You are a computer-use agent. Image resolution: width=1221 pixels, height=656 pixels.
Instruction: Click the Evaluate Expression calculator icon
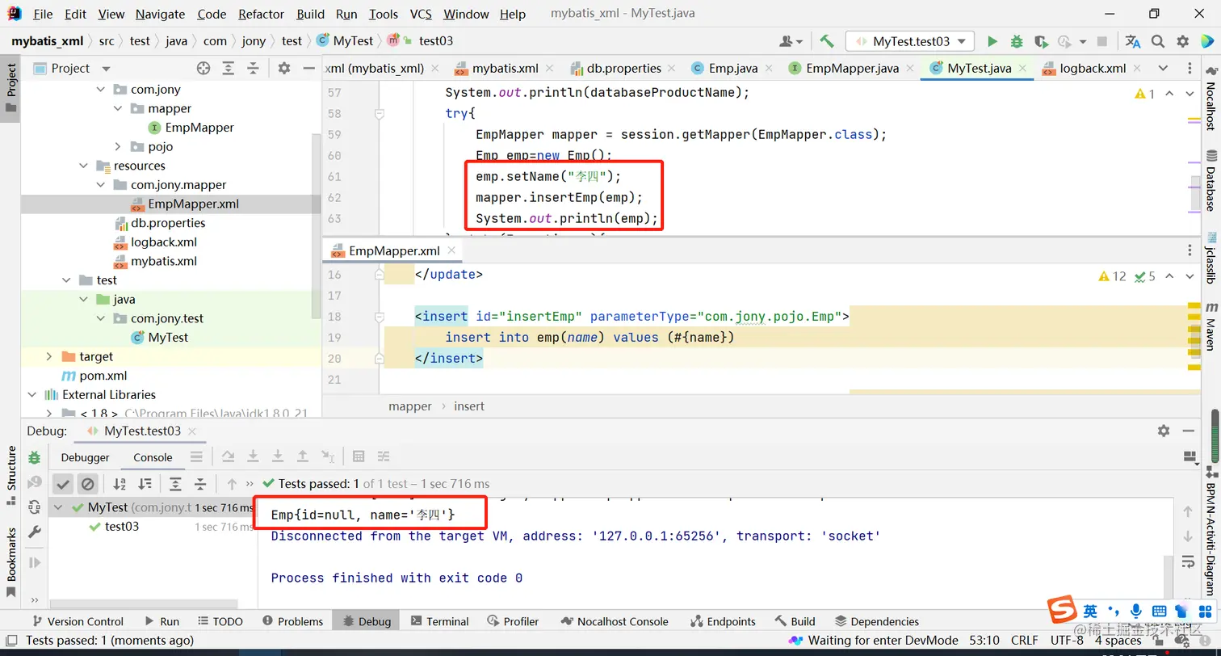(359, 456)
